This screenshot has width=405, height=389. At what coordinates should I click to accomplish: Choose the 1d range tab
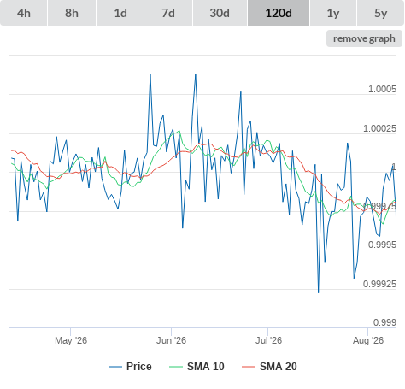pos(120,13)
